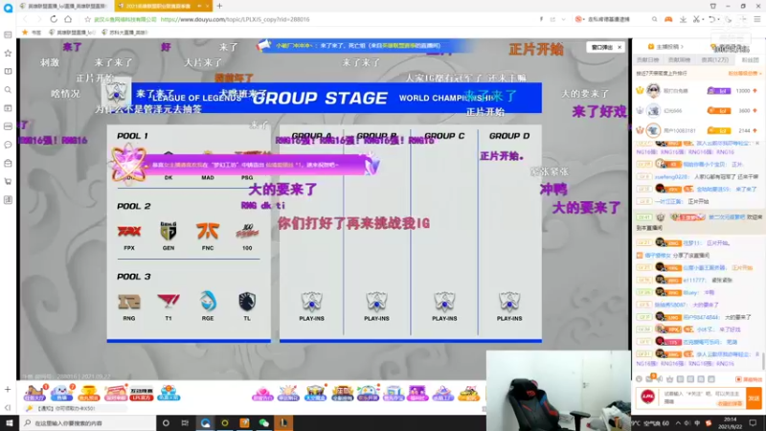Open the address bar dropdown chevron
This screenshot has height=431, width=766.
(563, 19)
